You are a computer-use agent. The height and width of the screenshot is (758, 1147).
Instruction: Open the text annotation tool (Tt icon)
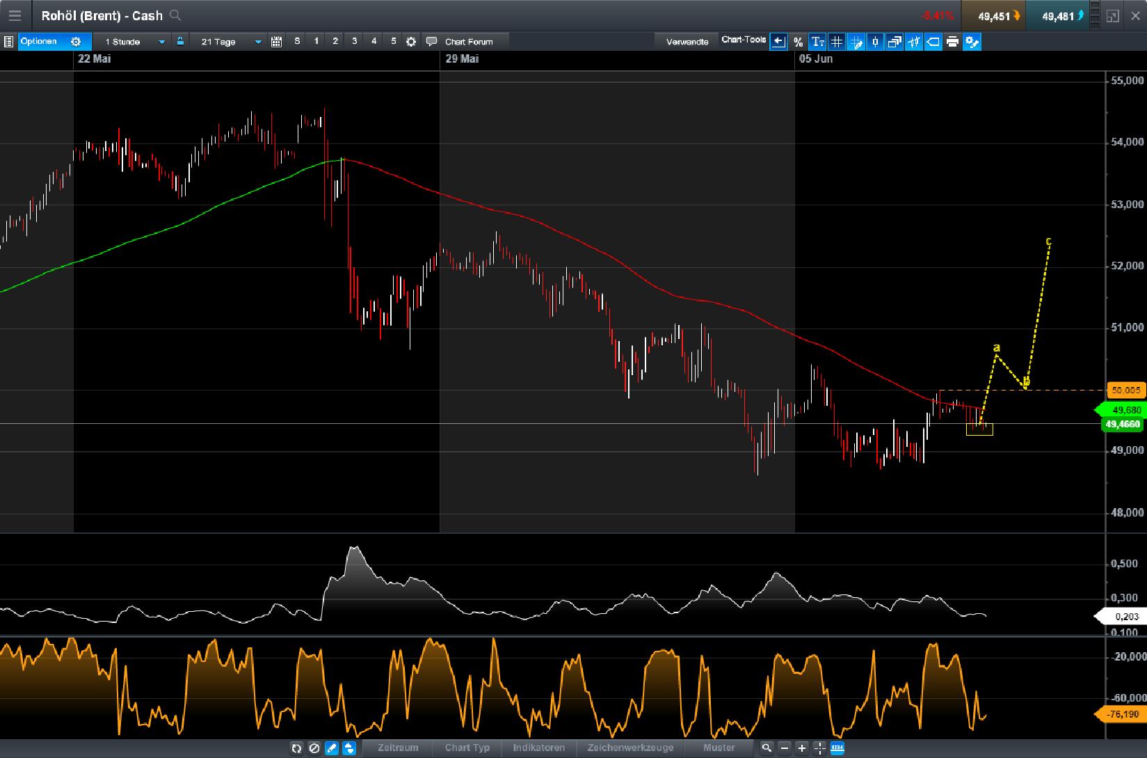tap(818, 42)
